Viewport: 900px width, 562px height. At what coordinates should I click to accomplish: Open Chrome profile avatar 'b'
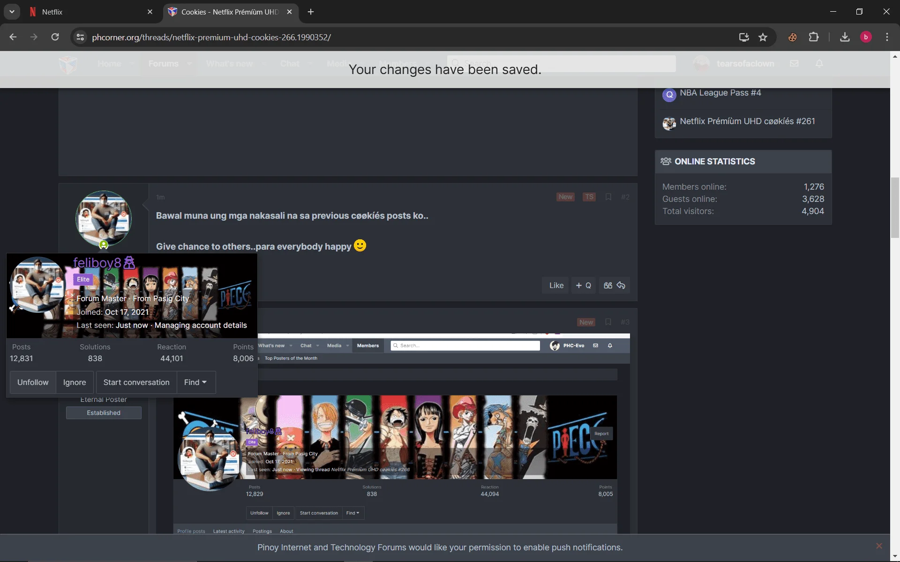click(x=866, y=37)
